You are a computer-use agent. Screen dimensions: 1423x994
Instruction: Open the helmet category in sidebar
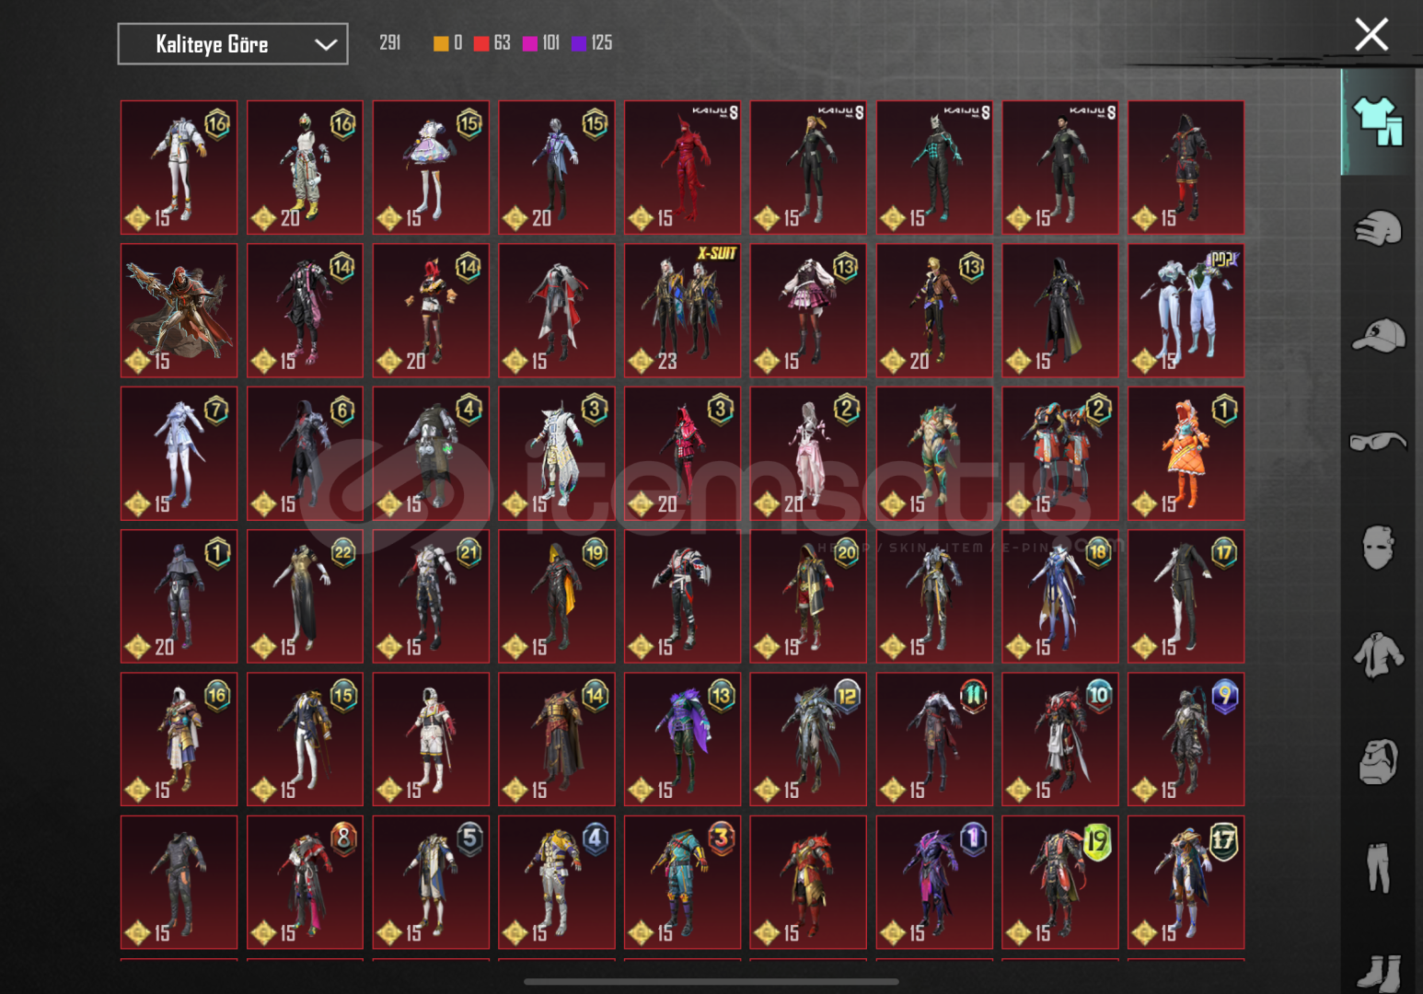pyautogui.click(x=1377, y=228)
